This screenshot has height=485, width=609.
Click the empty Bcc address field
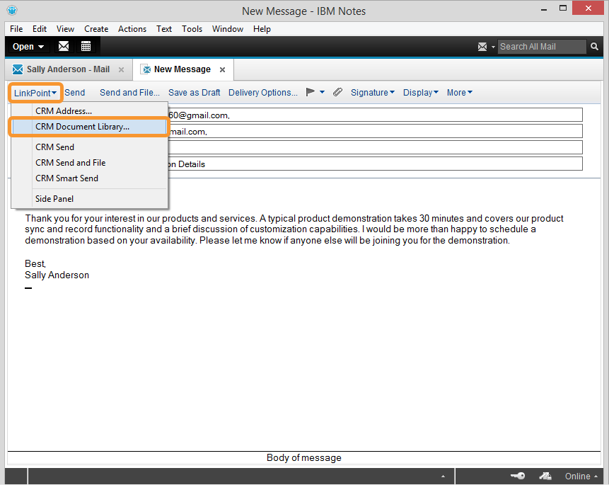375,147
